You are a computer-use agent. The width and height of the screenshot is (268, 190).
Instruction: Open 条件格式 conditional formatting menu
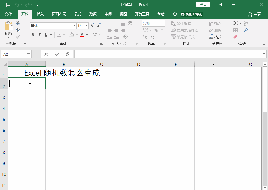182,23
